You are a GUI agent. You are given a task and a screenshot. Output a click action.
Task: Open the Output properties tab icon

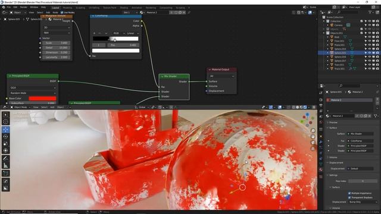click(x=321, y=105)
